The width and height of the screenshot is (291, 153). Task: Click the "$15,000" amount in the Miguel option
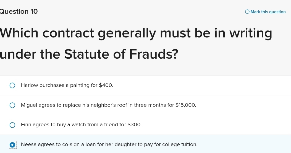click(x=185, y=105)
